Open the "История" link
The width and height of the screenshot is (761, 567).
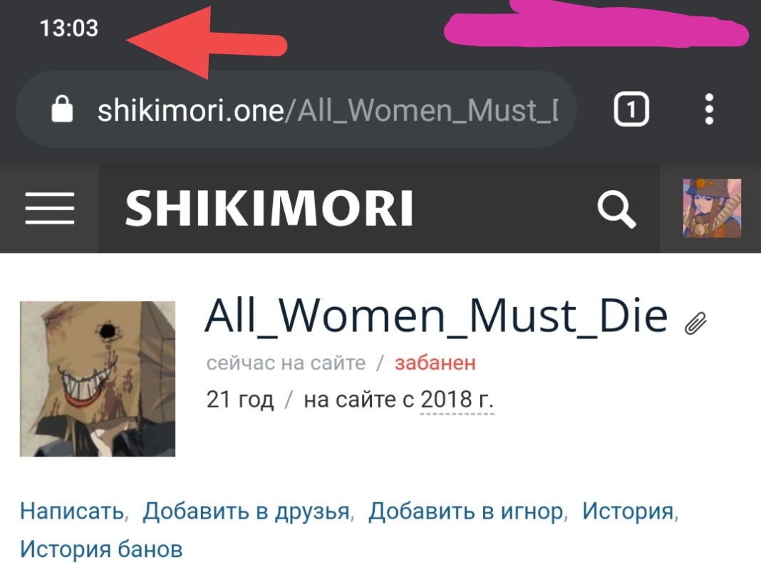(628, 511)
